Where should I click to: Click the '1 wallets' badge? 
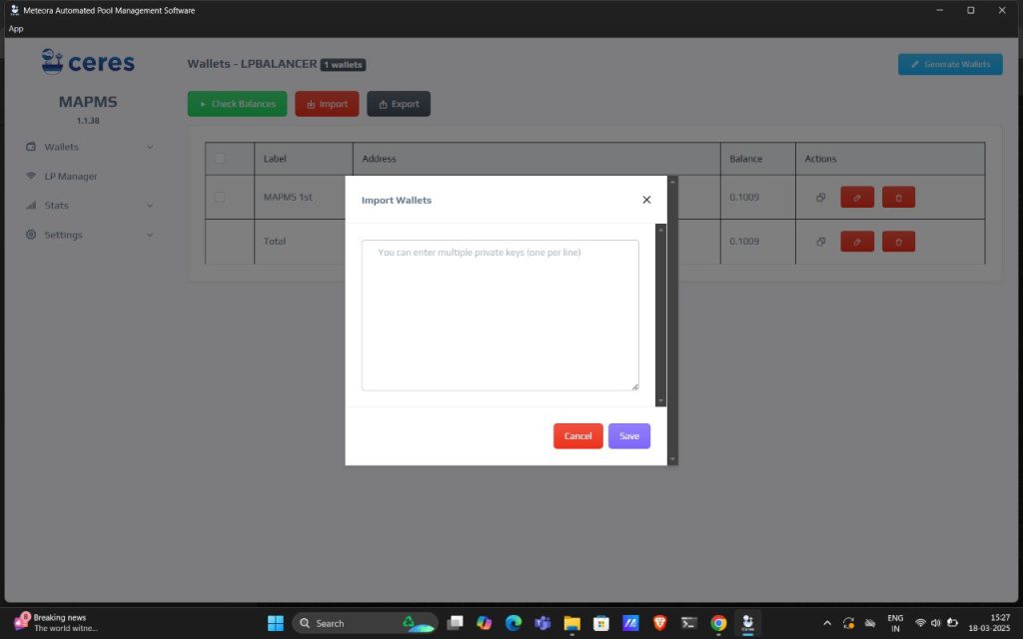pos(344,65)
